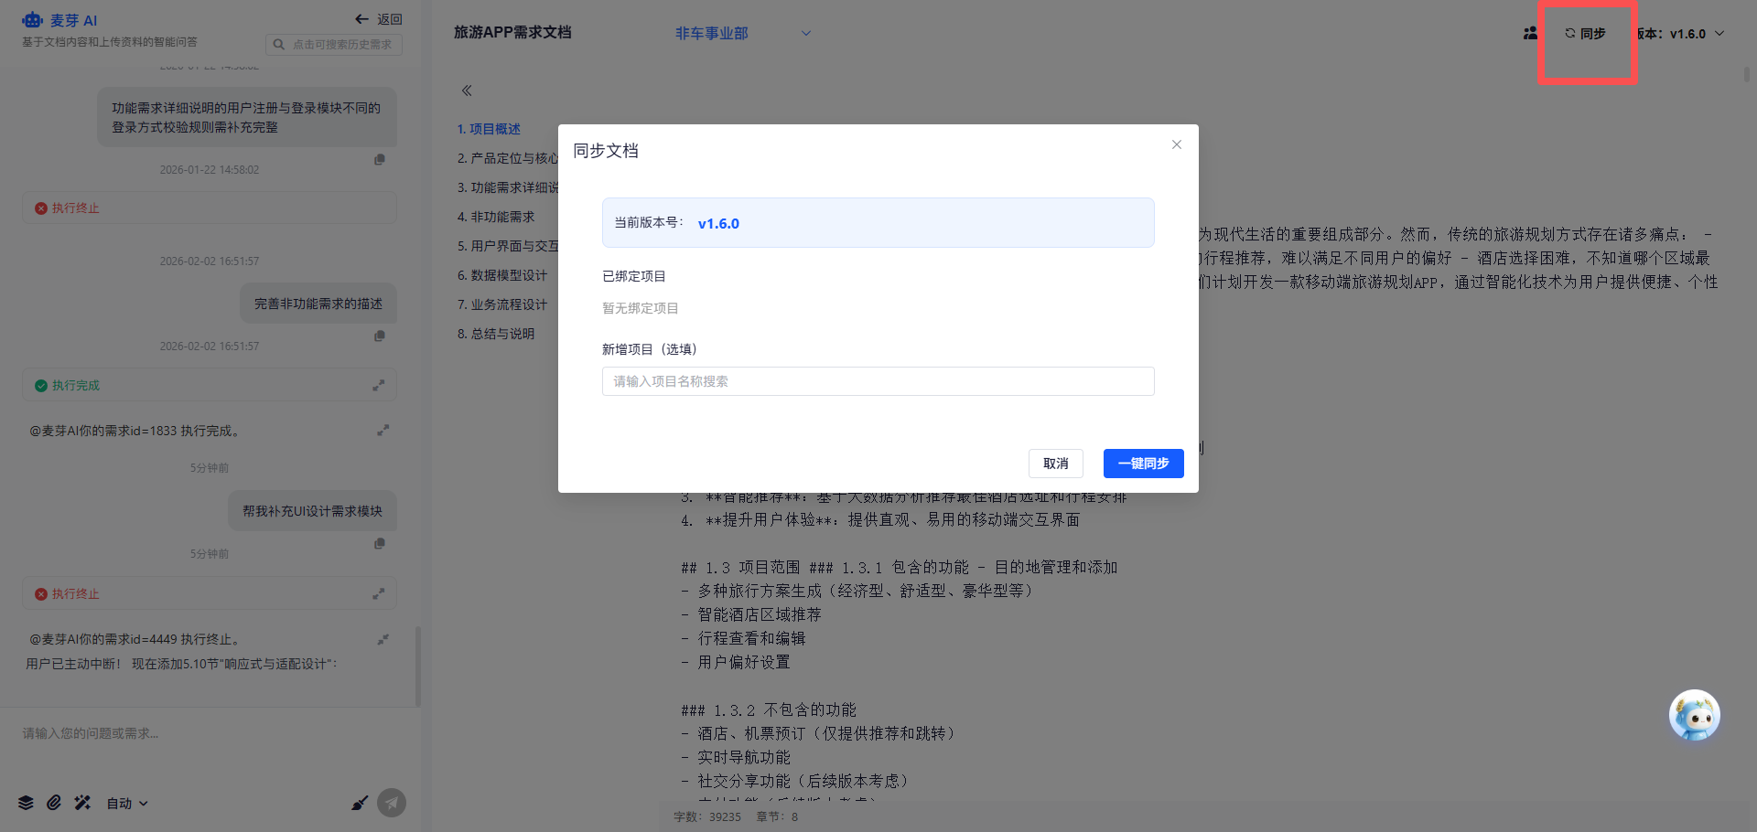Image resolution: width=1757 pixels, height=832 pixels.
Task: Select outline item 8. 总结与说明
Action: pos(496,334)
